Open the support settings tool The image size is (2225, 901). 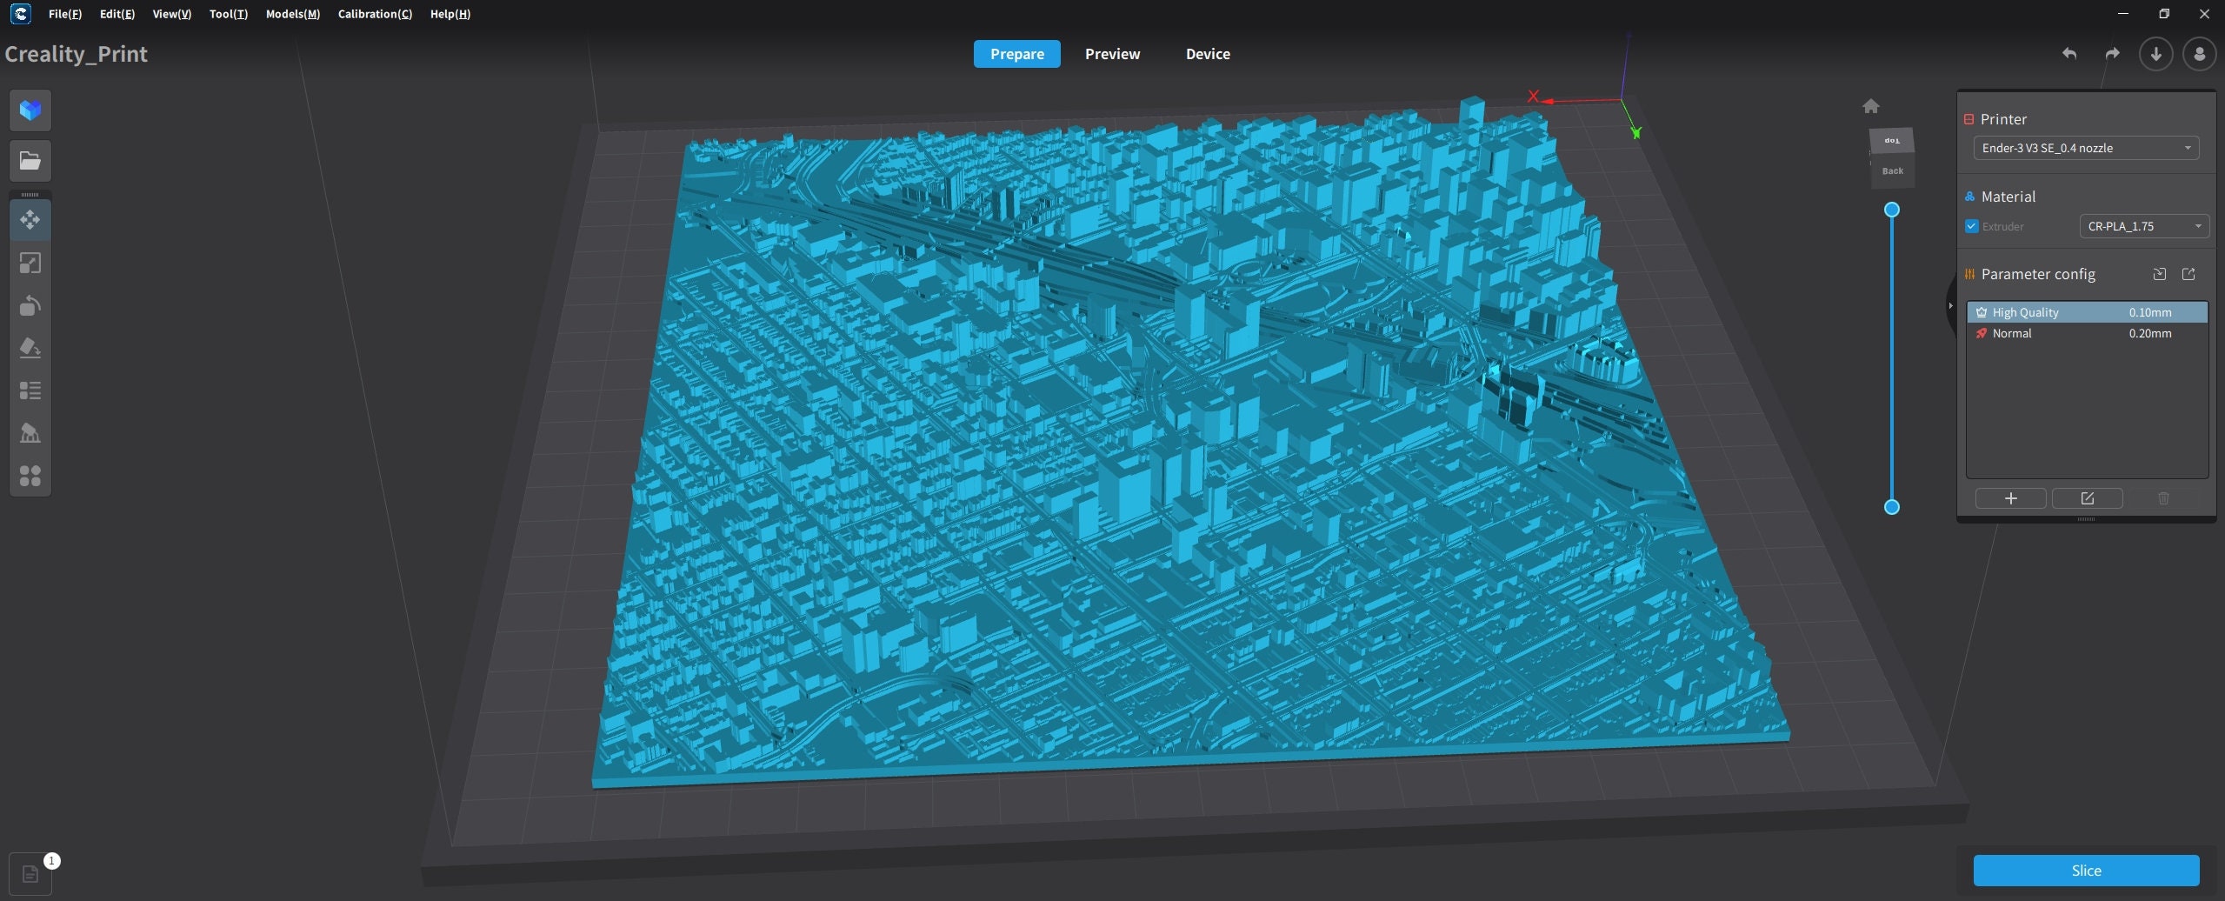(x=30, y=432)
